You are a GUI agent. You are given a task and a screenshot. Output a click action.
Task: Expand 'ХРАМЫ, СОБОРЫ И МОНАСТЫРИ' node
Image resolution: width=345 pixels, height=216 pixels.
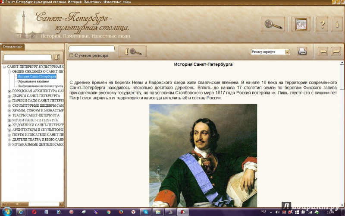click(9, 111)
